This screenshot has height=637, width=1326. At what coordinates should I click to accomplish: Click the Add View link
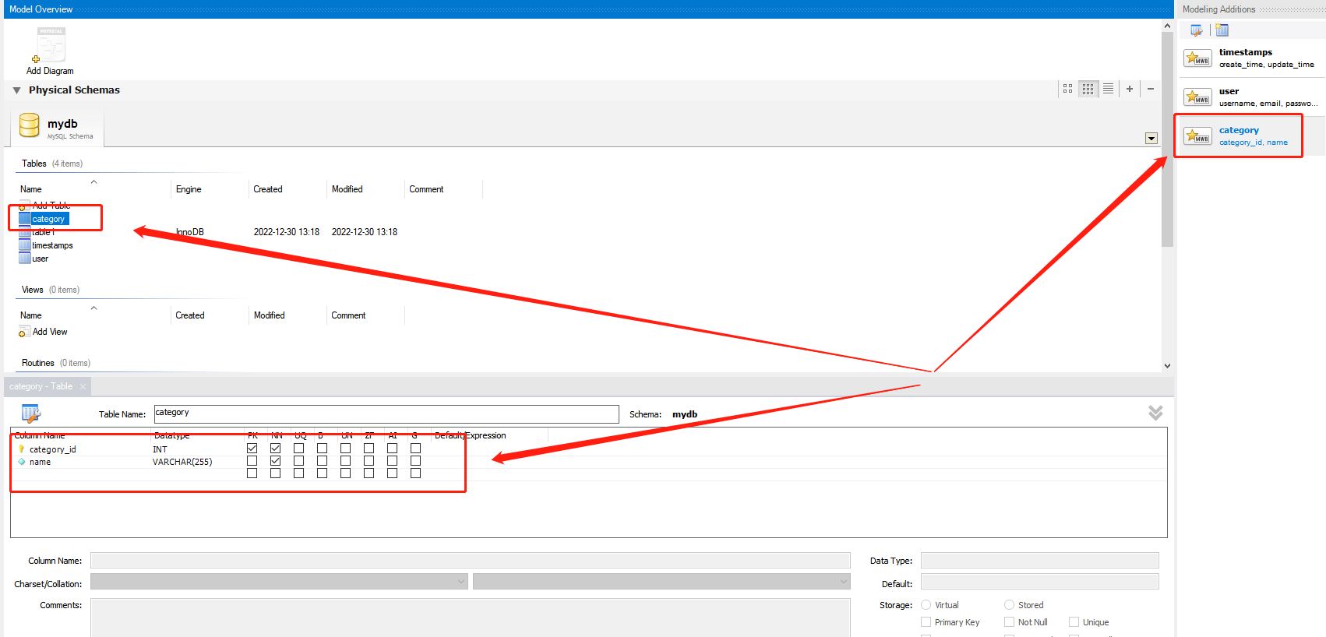[x=50, y=332]
